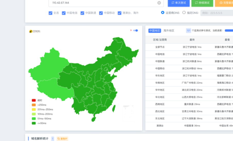The width and height of the screenshot is (233, 141).
Task: Uncheck the 港澳台、海外 checkbox
Action: pyautogui.click(x=119, y=13)
